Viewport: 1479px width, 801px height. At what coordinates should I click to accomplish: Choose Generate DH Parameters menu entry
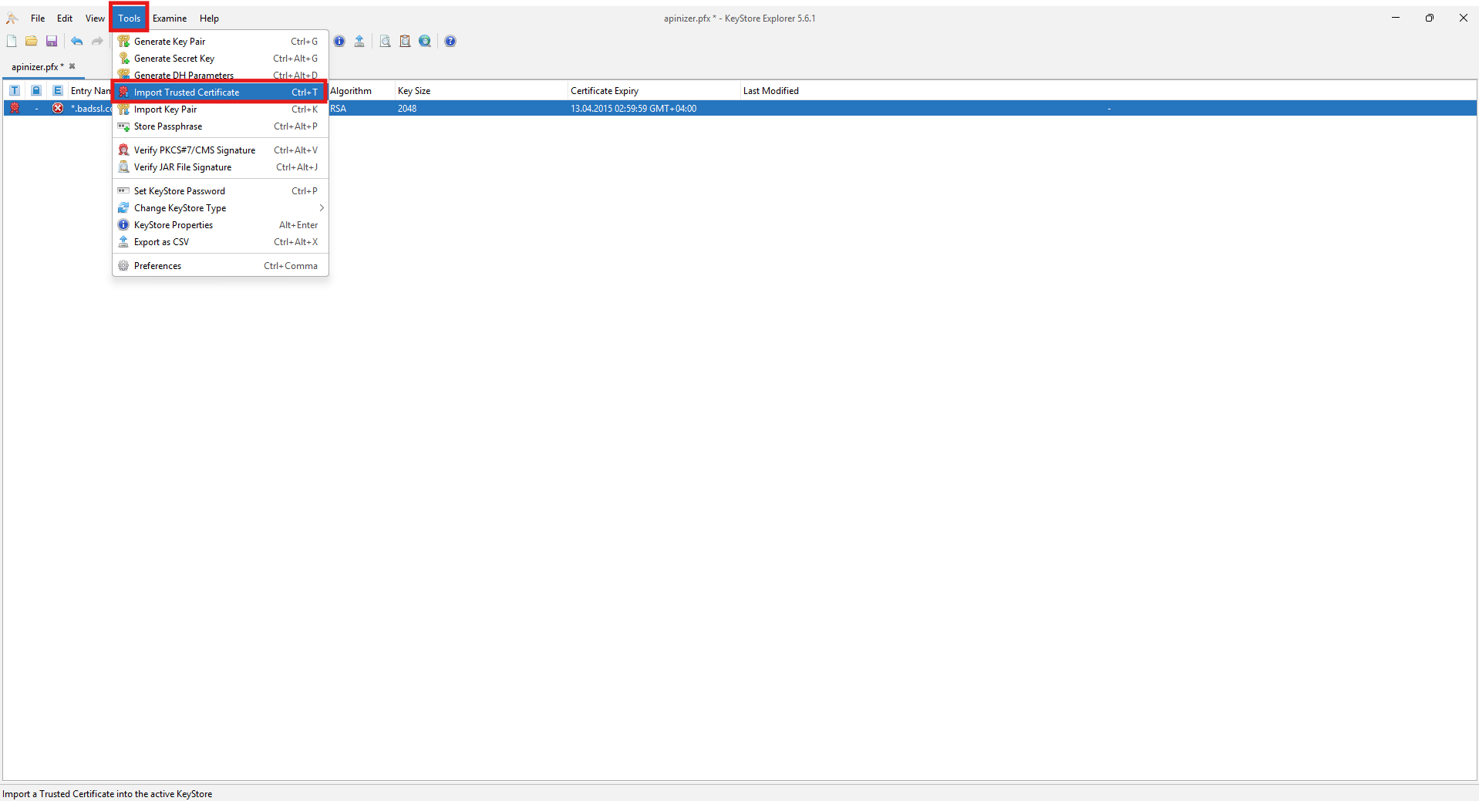pos(221,75)
